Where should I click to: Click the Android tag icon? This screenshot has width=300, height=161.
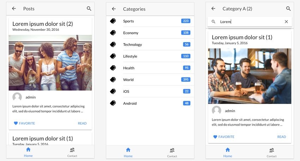113,103
